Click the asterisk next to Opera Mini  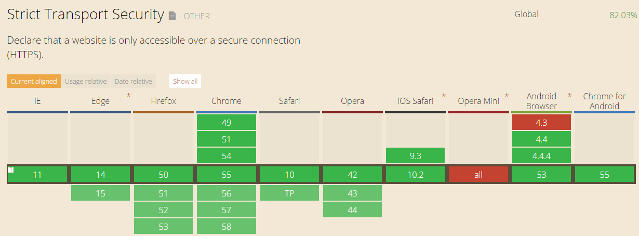tap(507, 96)
